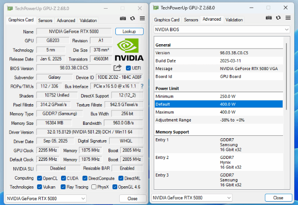Click the Bus Interface question mark icon

coord(142,86)
